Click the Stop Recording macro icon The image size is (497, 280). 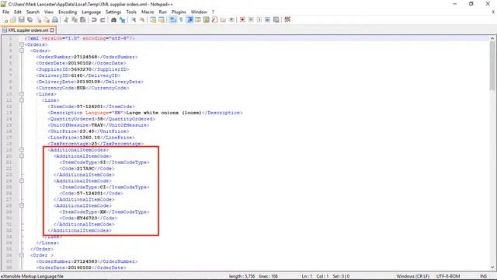(251, 19)
